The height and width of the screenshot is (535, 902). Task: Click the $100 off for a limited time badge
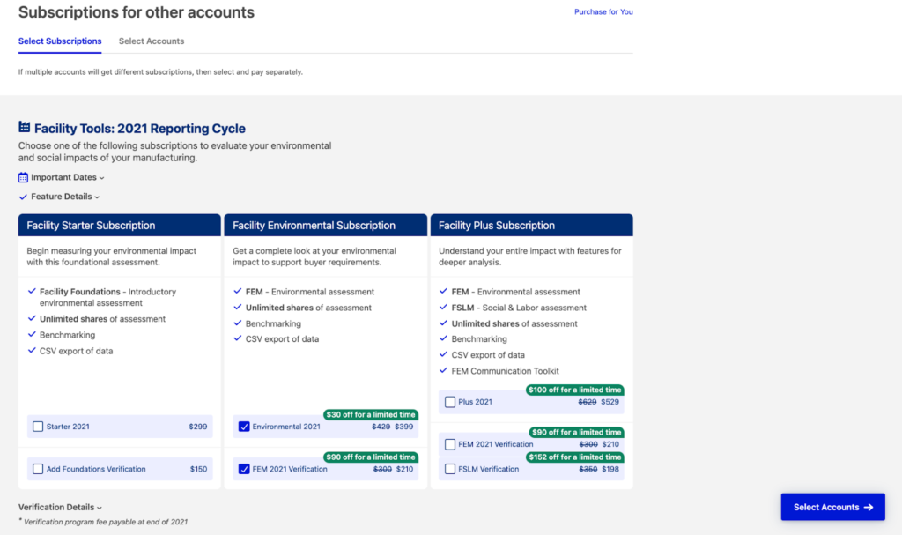pyautogui.click(x=574, y=390)
